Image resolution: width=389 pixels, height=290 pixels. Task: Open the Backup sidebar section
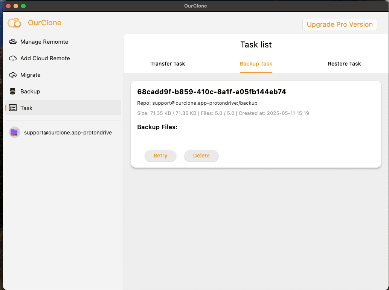63,91
